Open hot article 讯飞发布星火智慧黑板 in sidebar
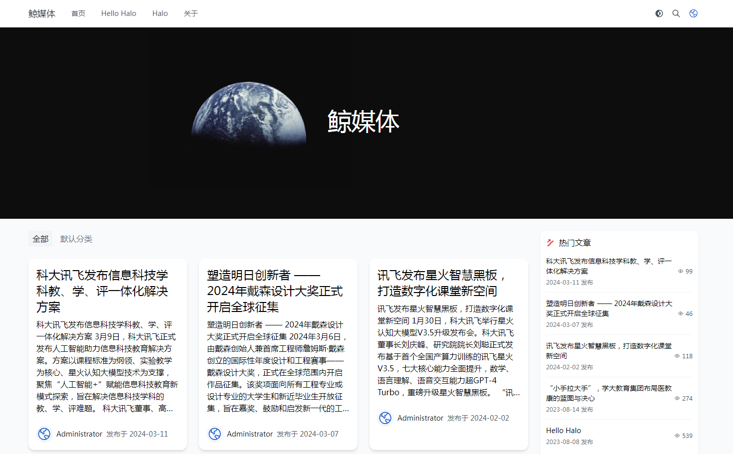Screen dimensions: 733x454 click(609, 351)
